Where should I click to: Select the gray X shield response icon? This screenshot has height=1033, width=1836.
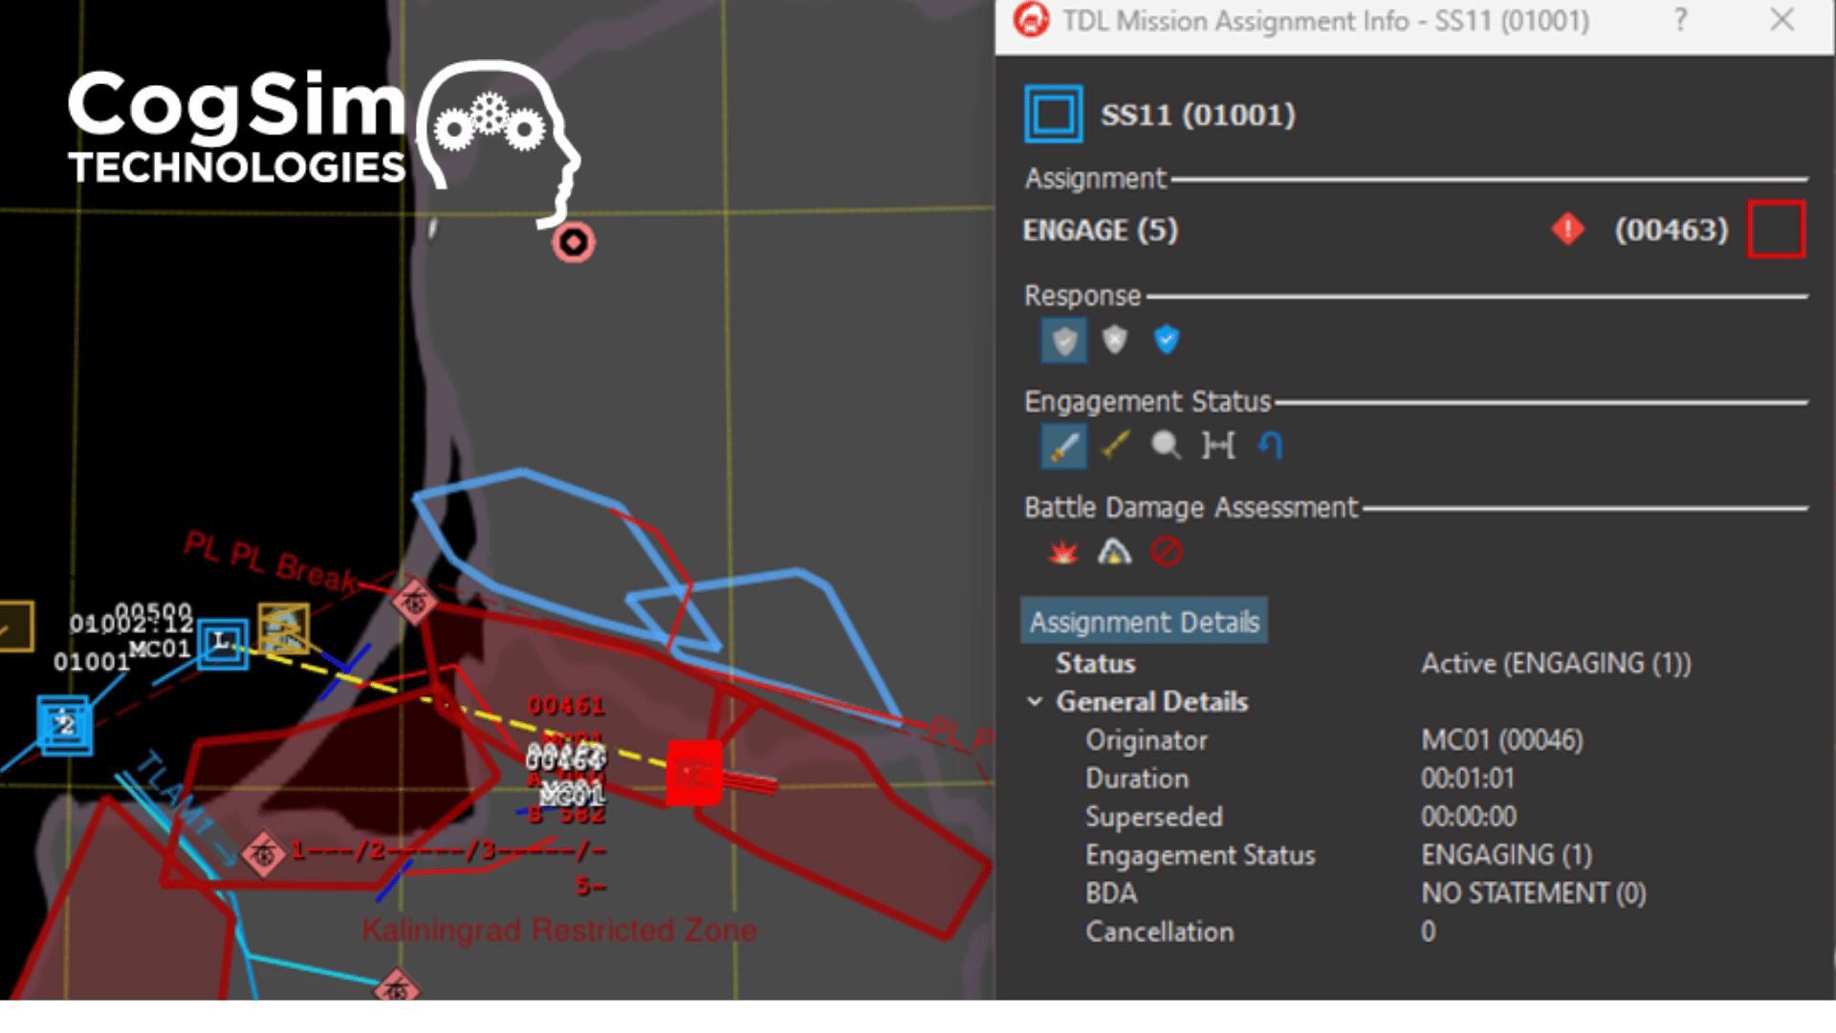click(1115, 340)
